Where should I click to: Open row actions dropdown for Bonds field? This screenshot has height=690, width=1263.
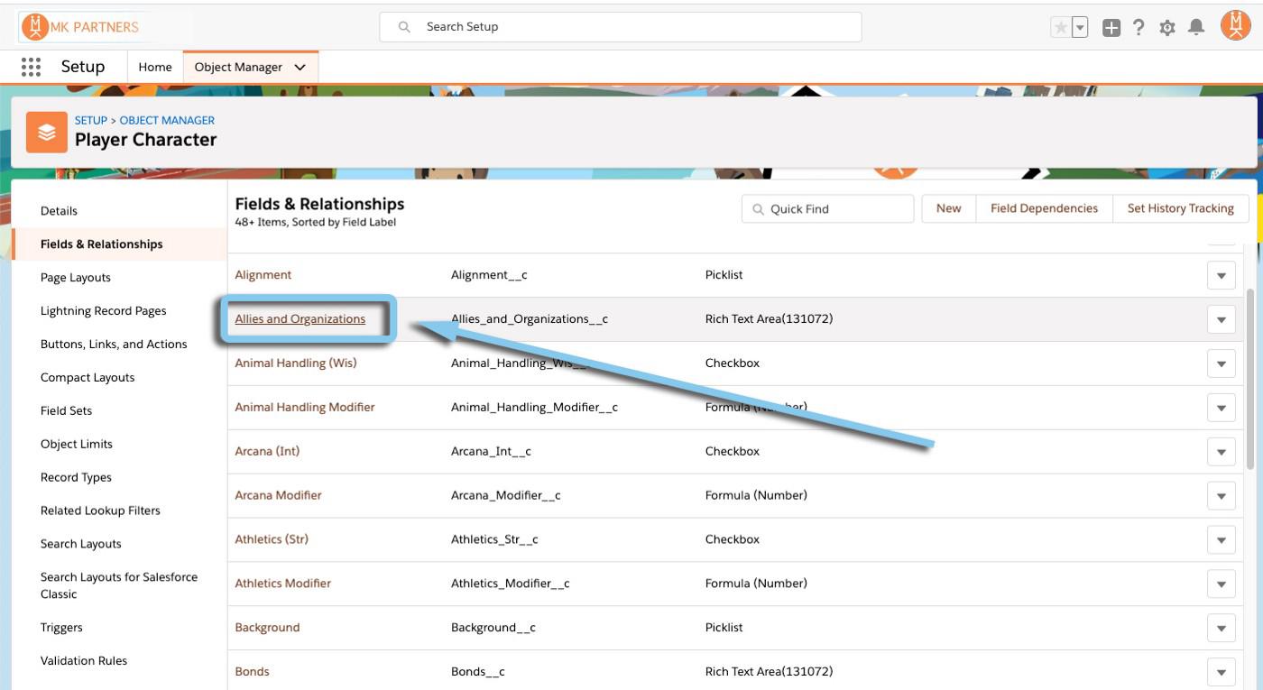1221,671
